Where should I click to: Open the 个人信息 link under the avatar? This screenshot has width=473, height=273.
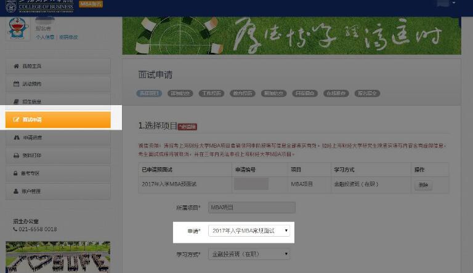pos(45,37)
